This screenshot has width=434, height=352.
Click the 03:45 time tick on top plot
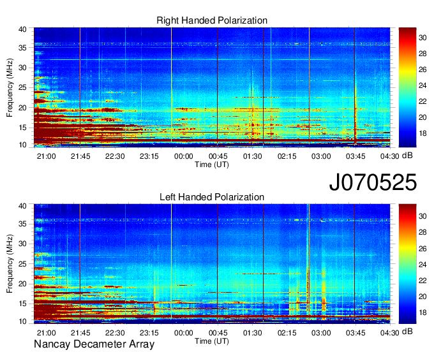[x=355, y=156]
